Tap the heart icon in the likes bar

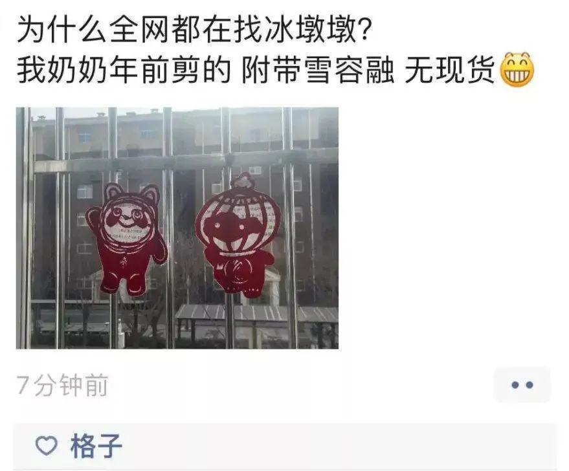point(46,446)
